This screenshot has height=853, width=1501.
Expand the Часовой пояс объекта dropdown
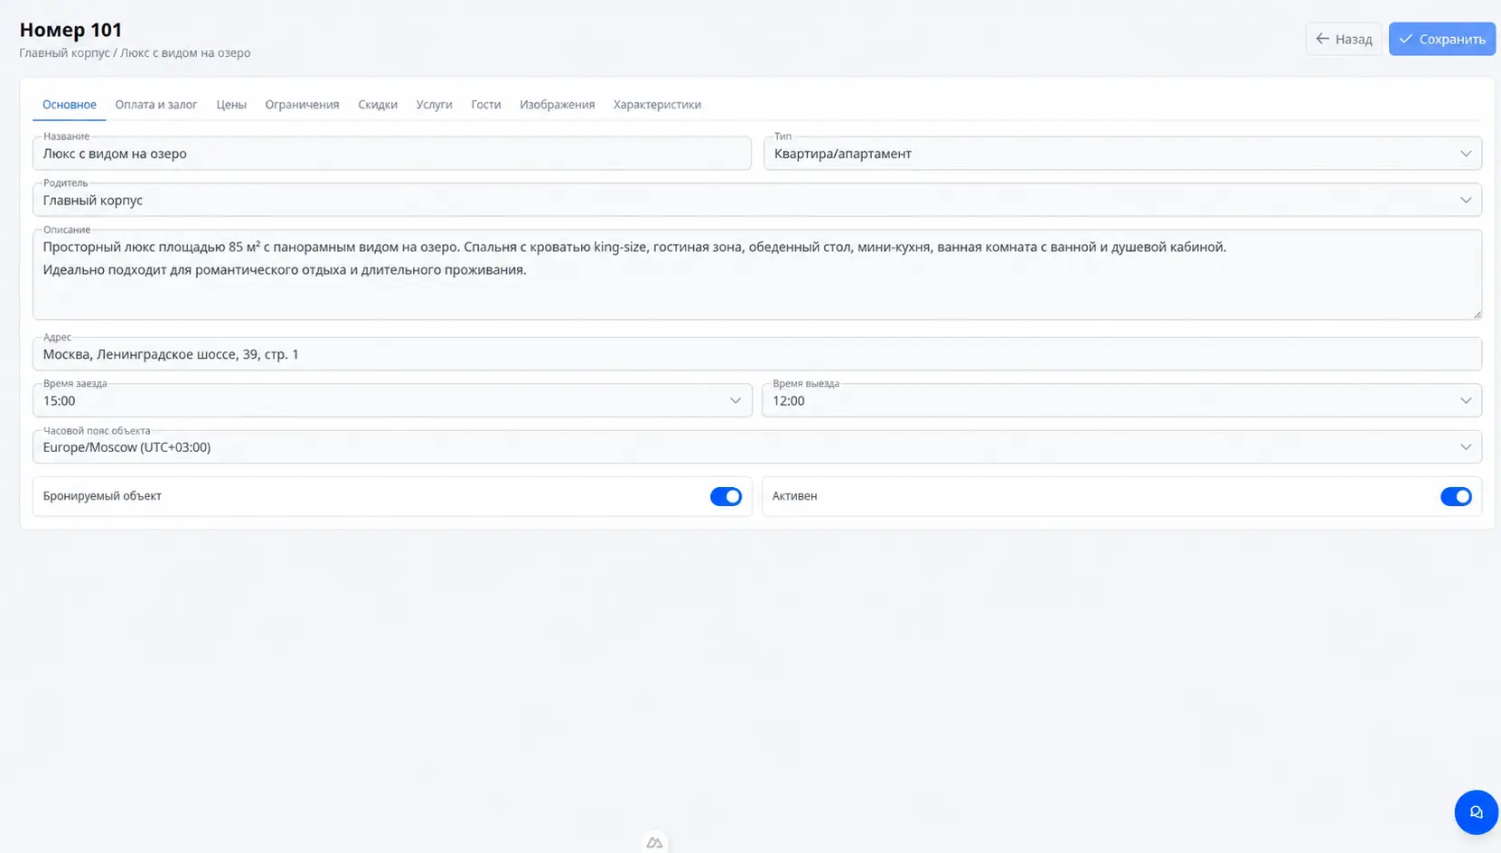point(757,447)
